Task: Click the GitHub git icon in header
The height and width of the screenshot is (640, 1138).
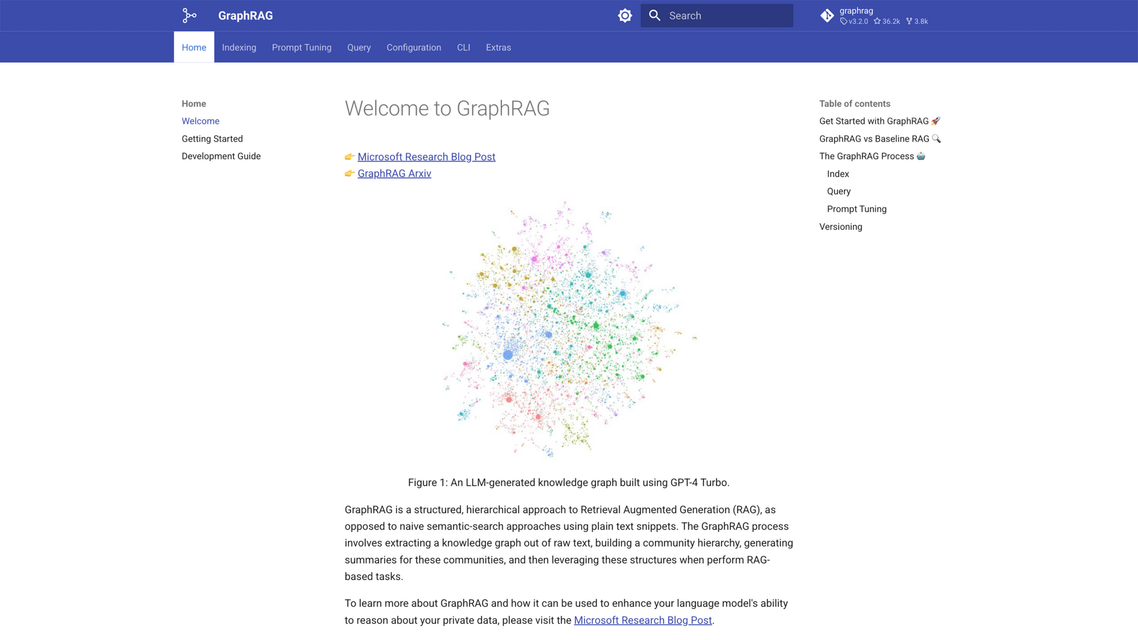Action: click(x=827, y=15)
